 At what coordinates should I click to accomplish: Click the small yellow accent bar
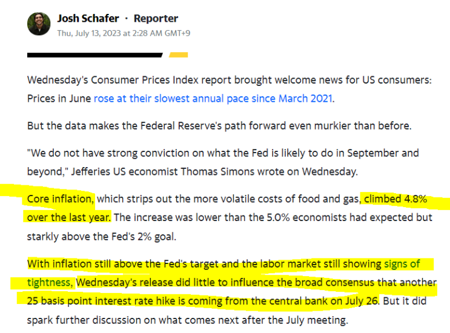click(x=178, y=55)
